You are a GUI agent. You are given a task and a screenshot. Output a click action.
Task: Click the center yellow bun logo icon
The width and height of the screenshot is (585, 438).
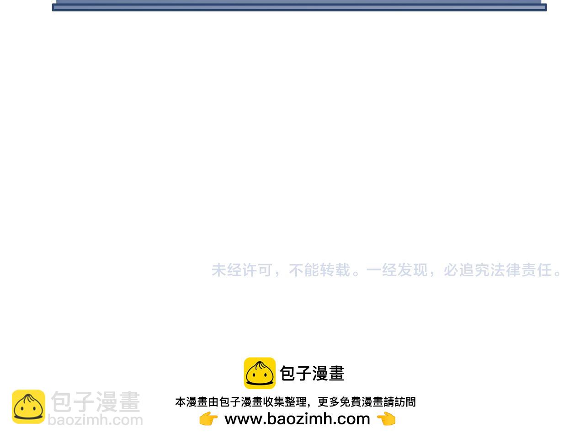[260, 373]
